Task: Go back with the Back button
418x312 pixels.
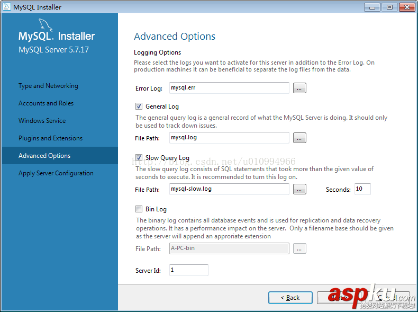Action: [x=290, y=298]
